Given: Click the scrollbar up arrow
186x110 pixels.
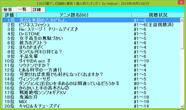Looking at the screenshot, I should click(x=182, y=20).
